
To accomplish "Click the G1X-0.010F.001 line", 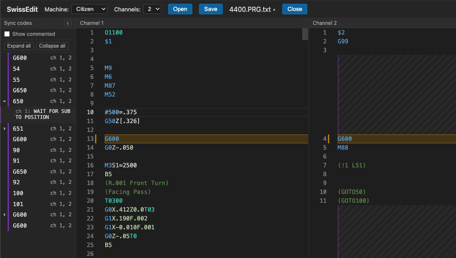I will tap(129, 227).
